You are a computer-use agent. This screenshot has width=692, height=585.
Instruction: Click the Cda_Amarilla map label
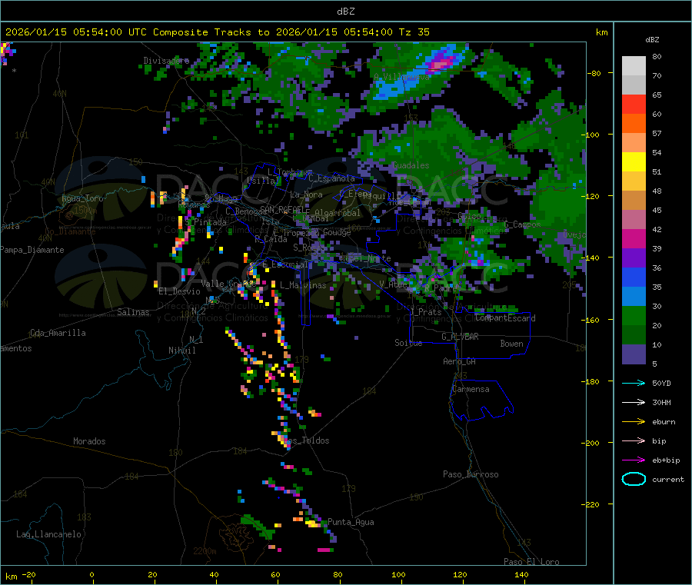point(58,333)
